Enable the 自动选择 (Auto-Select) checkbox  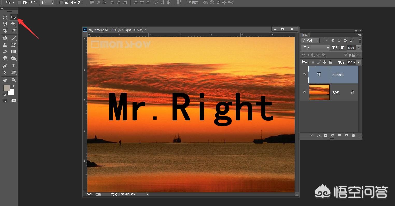20,2
